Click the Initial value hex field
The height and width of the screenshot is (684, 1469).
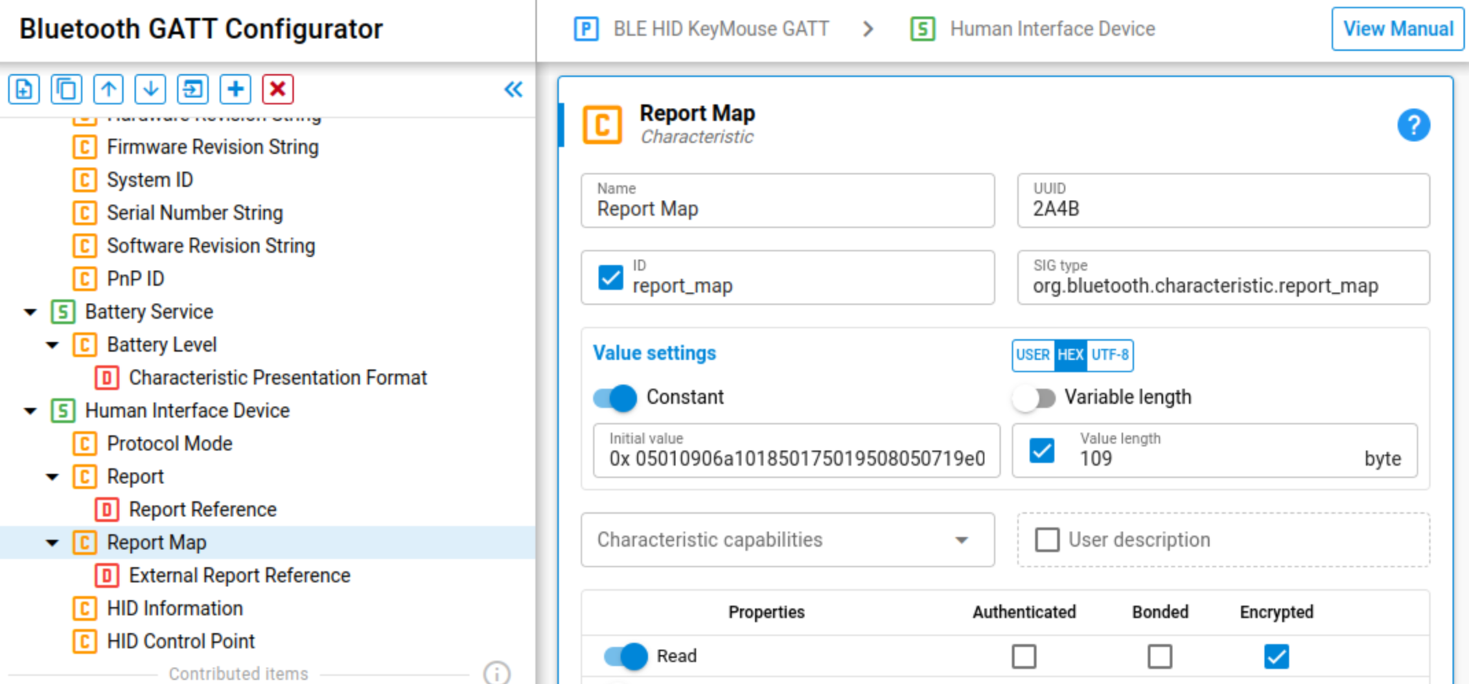coord(796,451)
